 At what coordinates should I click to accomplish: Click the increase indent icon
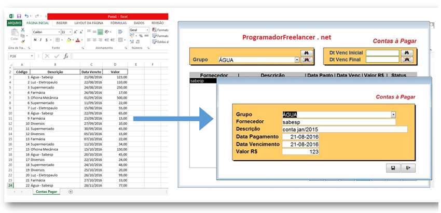click(113, 40)
